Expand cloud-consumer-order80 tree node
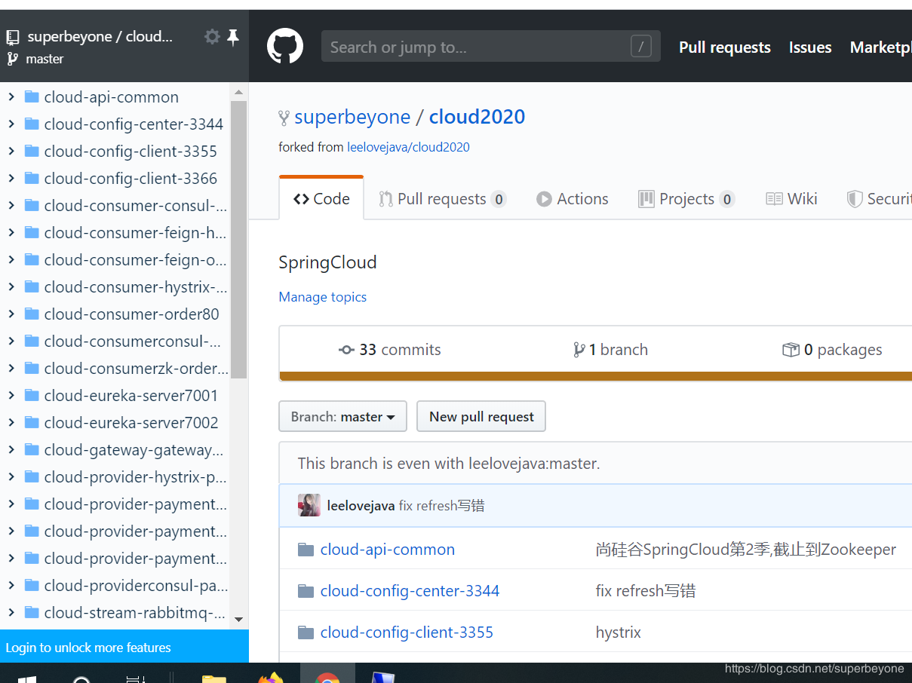 (11, 314)
